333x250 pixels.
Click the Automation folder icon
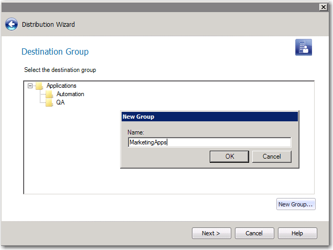tap(49, 95)
